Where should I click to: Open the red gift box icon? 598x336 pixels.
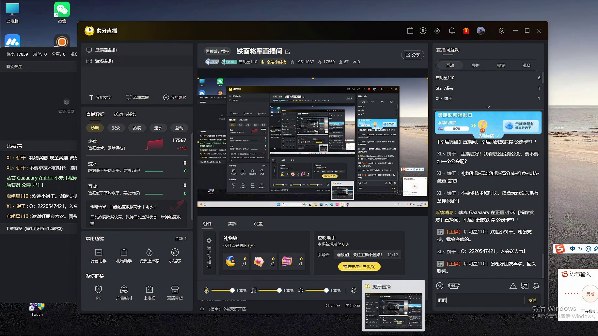point(466,31)
